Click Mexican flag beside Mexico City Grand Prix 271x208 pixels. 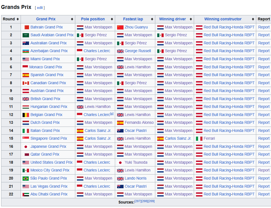click(26, 170)
